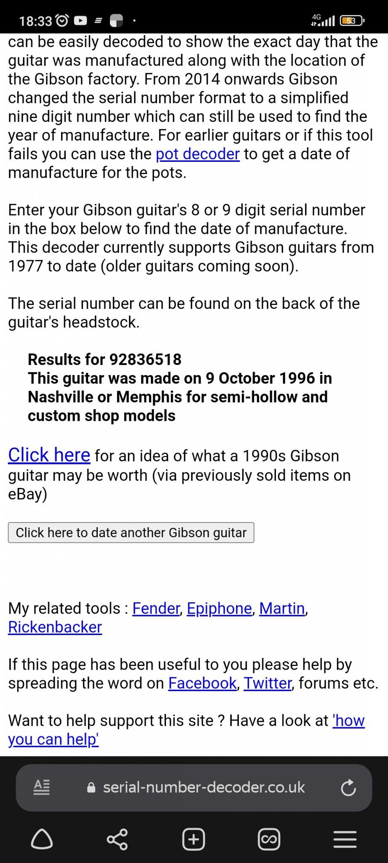This screenshot has width=388, height=863.
Task: Tap the battery indicator in status bar
Action: tap(352, 20)
